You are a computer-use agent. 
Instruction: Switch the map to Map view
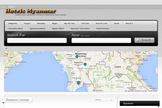click(144, 53)
